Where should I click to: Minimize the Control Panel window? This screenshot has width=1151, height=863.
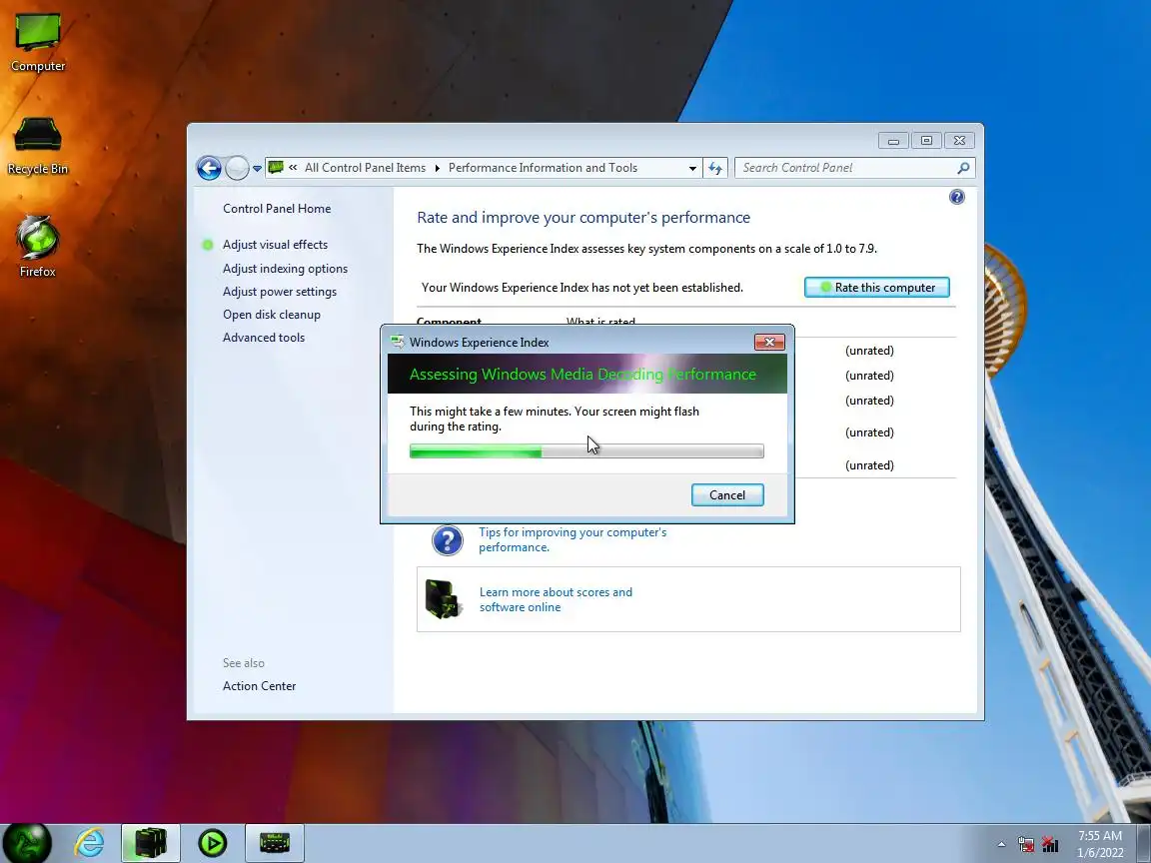[x=893, y=140]
